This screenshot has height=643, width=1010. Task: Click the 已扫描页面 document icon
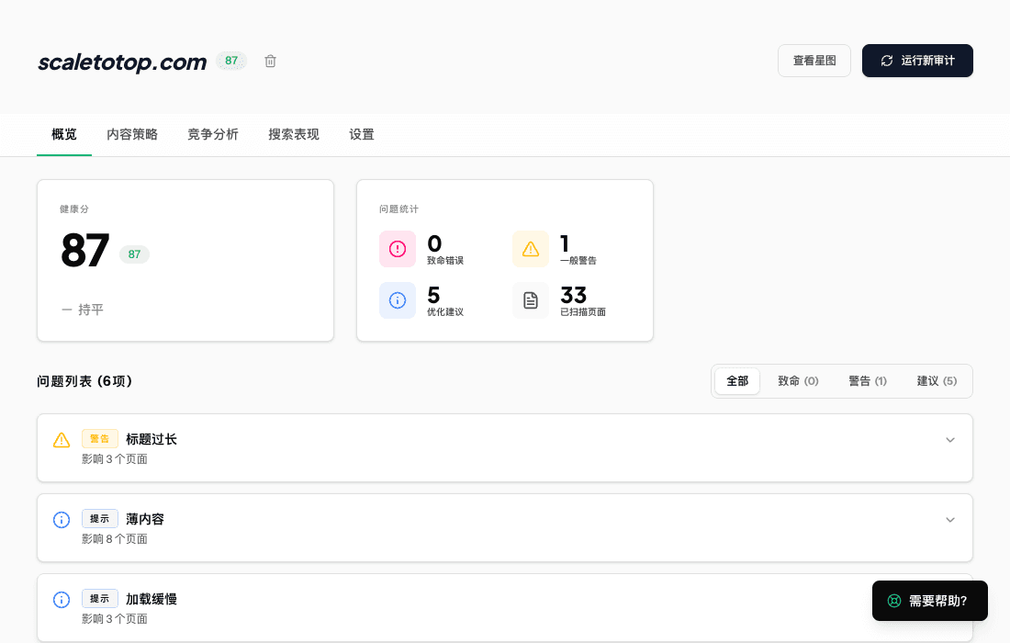[x=531, y=300]
